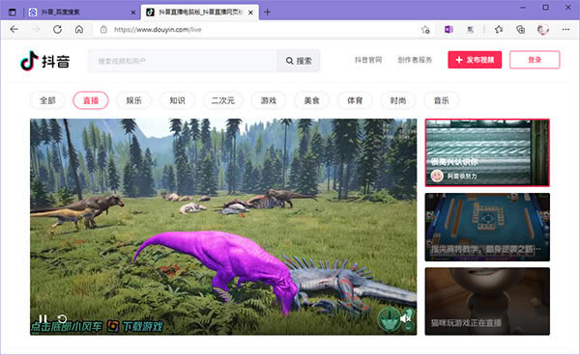View site info lock icon

point(103,30)
